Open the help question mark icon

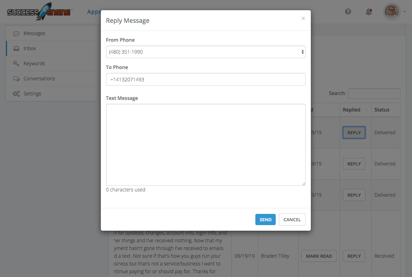pos(348,12)
